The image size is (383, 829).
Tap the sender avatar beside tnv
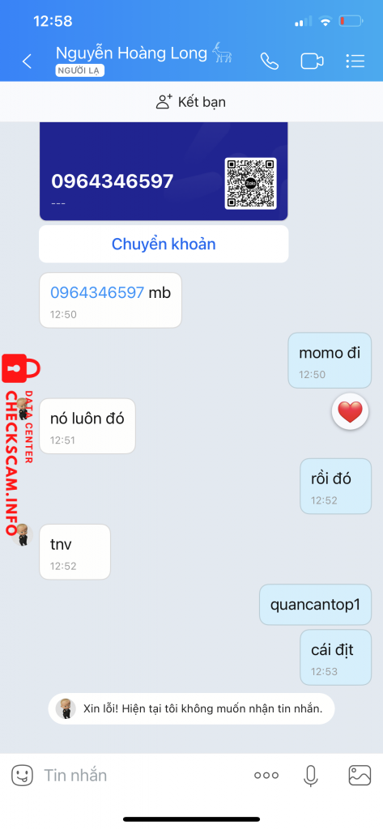[22, 535]
